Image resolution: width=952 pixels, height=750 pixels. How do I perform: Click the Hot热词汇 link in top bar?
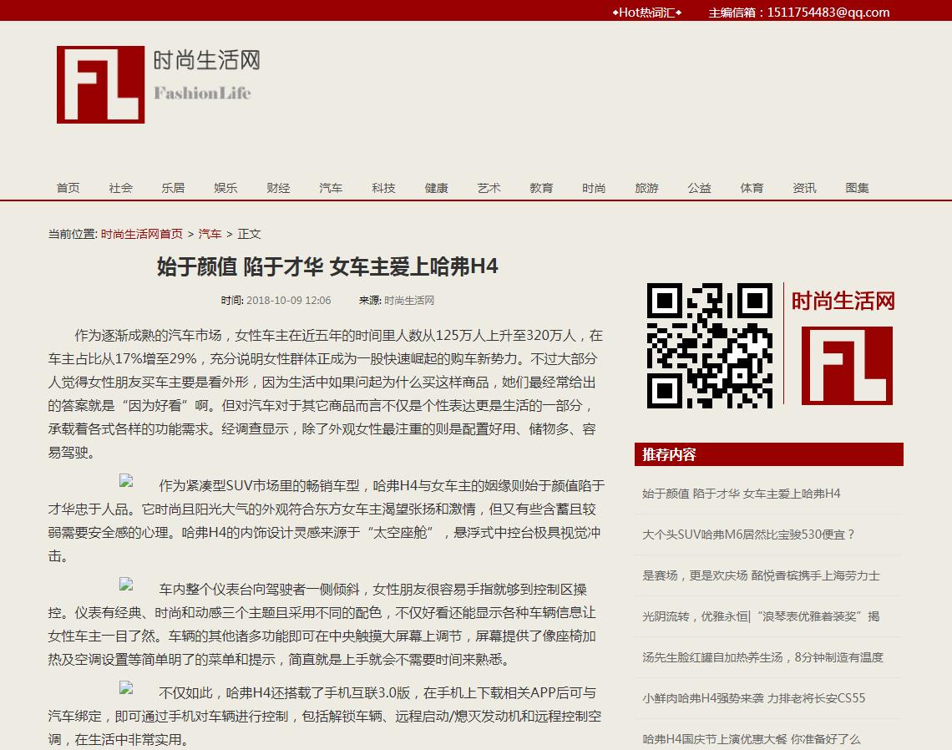646,13
